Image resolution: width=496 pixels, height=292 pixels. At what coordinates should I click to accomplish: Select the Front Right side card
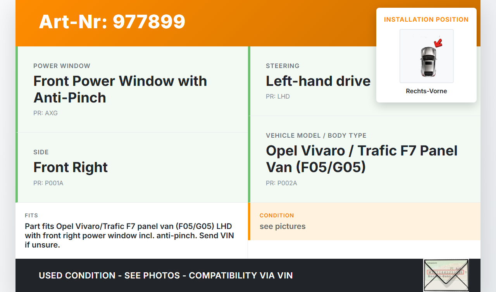tap(132, 167)
